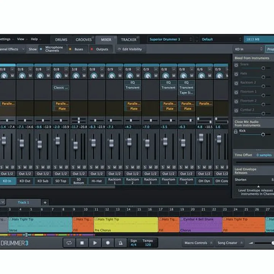Open Out 1/2 output selector on Hi-Hat
This screenshot has width=274, height=274.
point(97,174)
